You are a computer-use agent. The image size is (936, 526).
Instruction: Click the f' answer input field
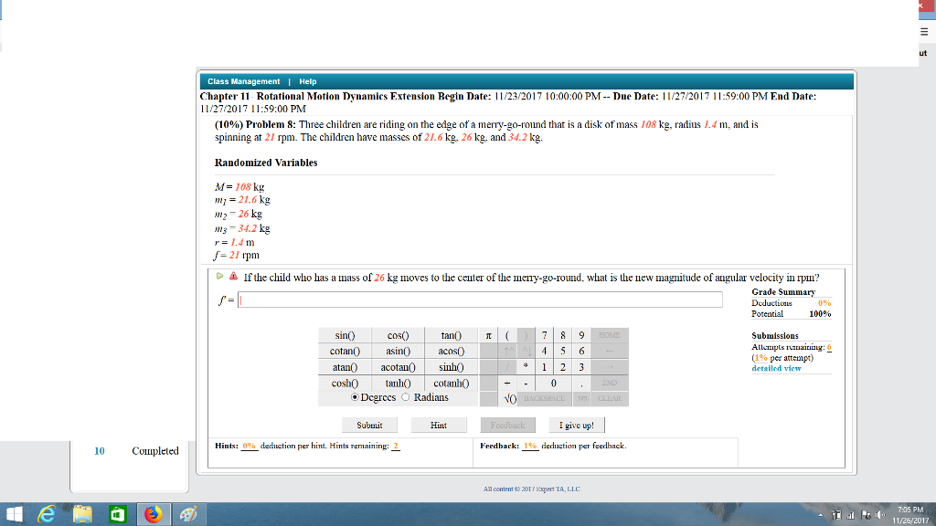pyautogui.click(x=475, y=300)
